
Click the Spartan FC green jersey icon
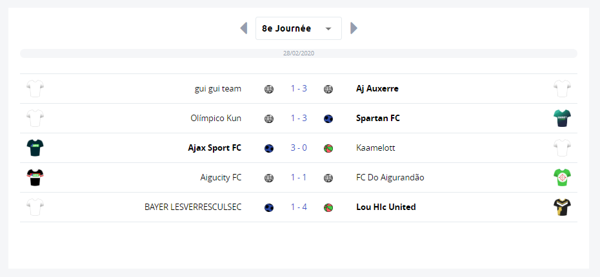tap(562, 119)
